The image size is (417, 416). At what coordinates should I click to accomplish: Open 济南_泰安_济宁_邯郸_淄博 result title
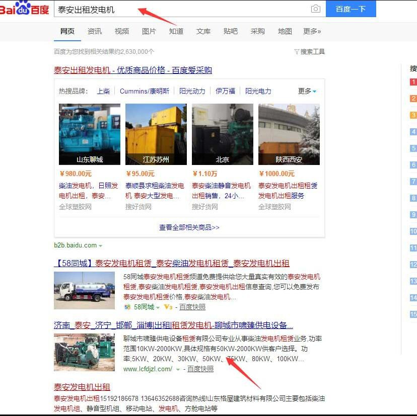point(173,325)
